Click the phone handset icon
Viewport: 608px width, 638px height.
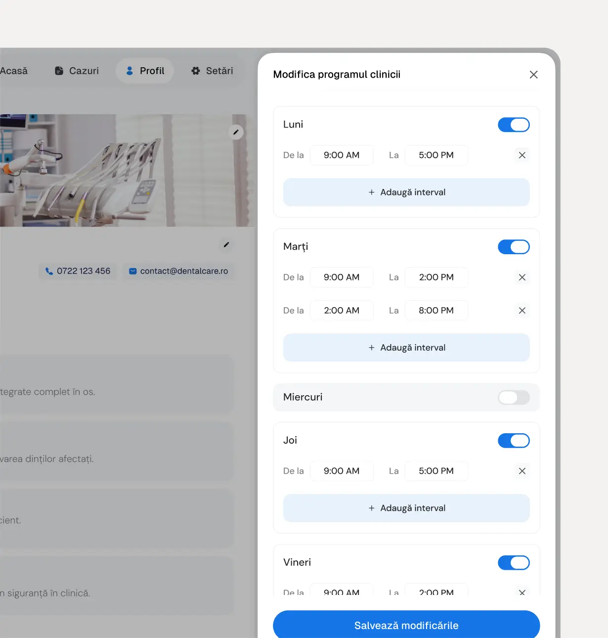point(49,271)
